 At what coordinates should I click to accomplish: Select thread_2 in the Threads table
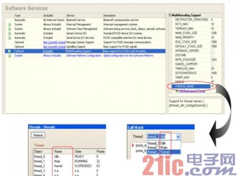(39, 166)
